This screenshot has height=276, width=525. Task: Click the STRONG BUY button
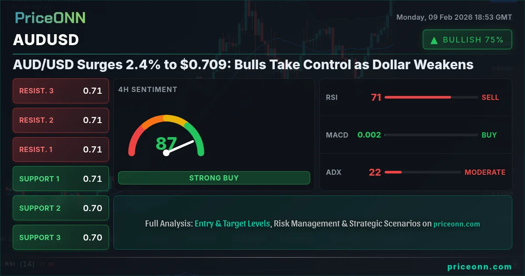(214, 178)
